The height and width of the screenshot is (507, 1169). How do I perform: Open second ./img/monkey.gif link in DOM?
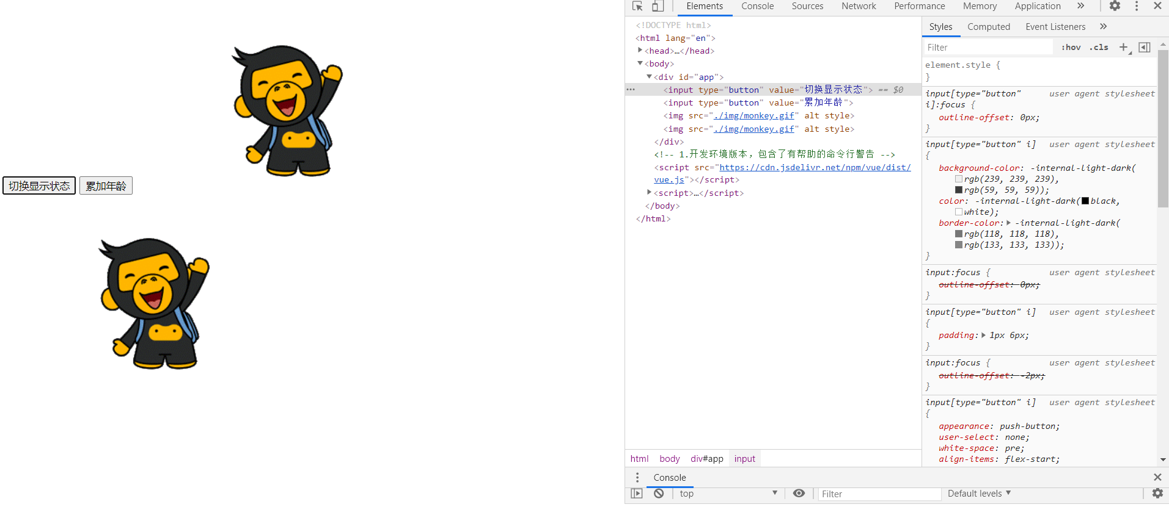pos(754,129)
